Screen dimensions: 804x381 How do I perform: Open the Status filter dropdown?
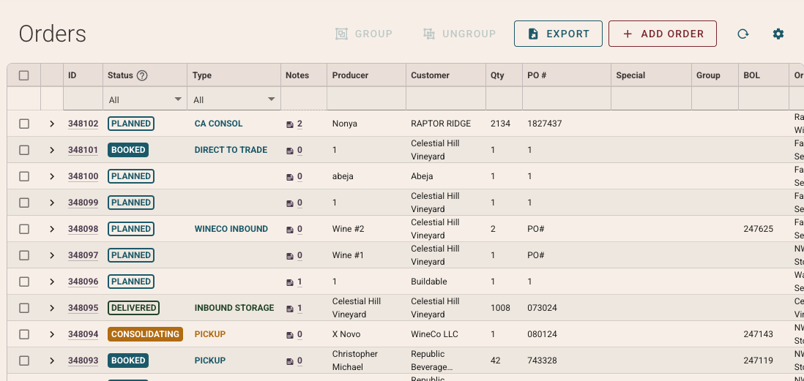[145, 99]
